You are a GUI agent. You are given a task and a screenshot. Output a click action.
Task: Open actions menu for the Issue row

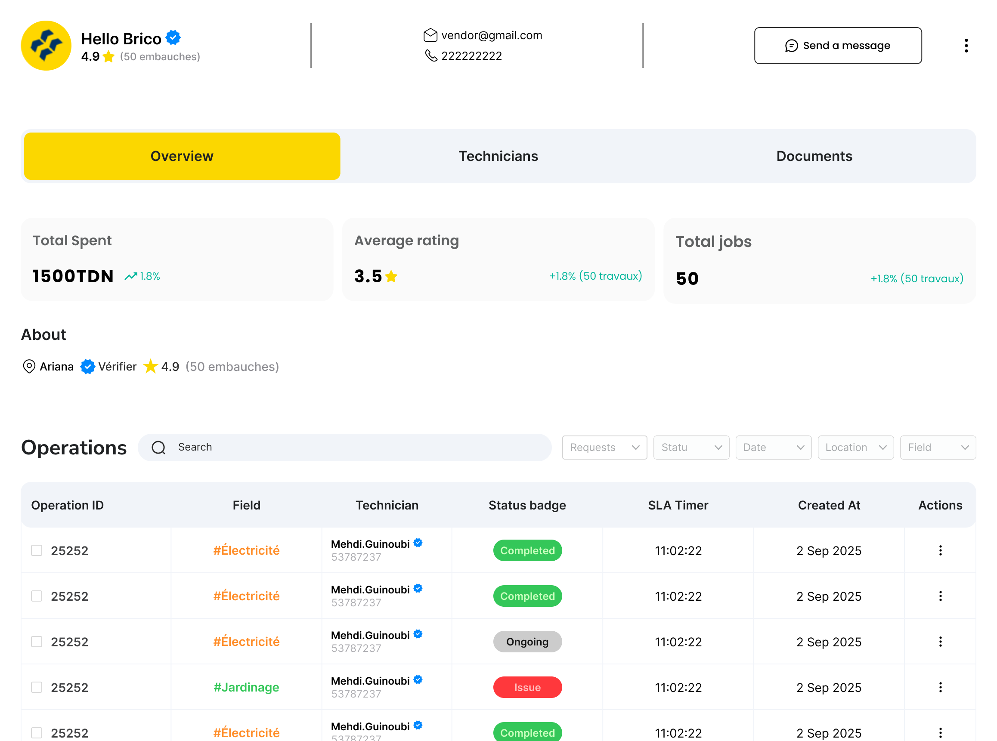click(x=940, y=687)
